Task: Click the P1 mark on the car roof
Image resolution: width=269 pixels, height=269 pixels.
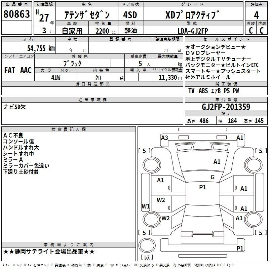Action: [x=202, y=187]
